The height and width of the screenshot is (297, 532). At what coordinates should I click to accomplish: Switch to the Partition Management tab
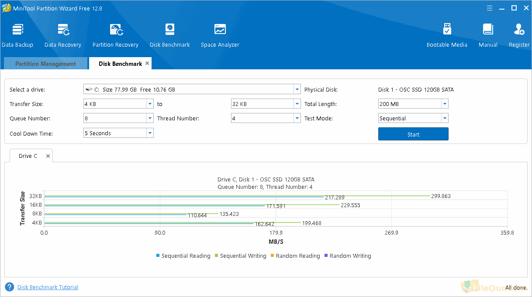coord(45,64)
